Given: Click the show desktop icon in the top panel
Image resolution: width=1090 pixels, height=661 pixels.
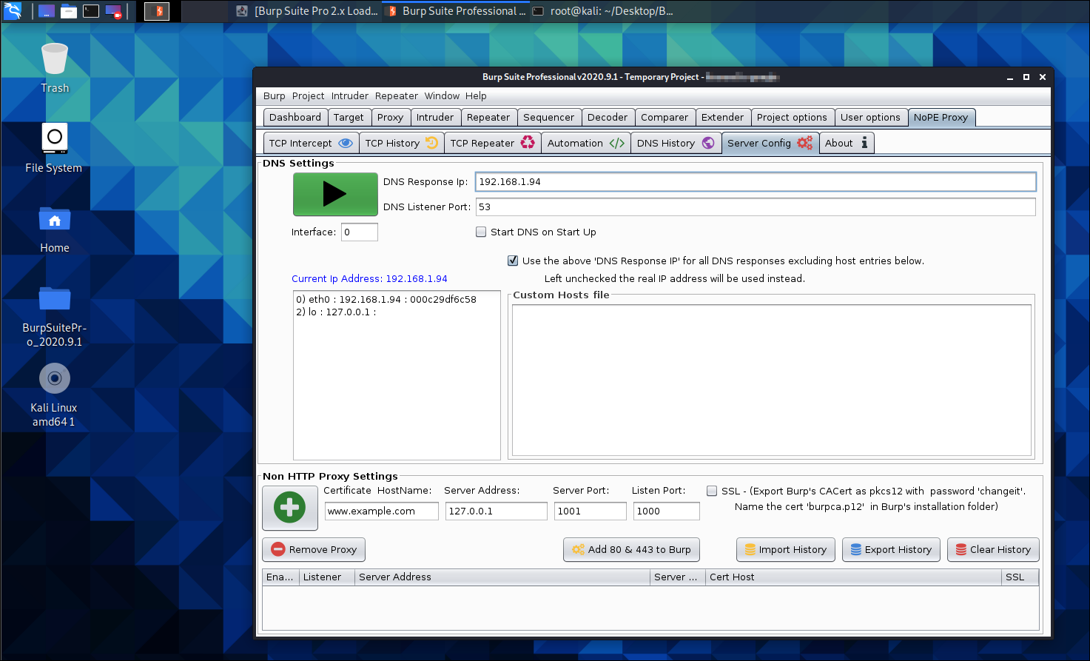Looking at the screenshot, I should (x=47, y=11).
